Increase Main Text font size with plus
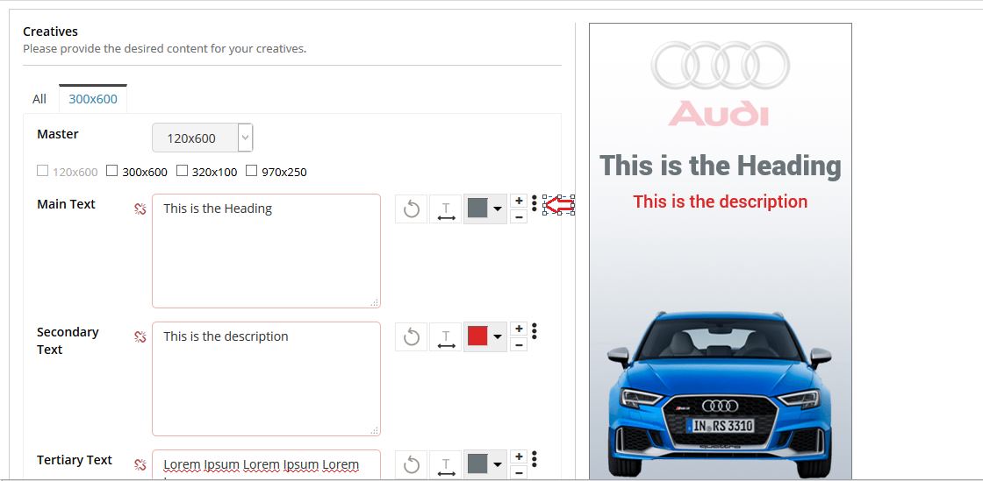 (519, 201)
